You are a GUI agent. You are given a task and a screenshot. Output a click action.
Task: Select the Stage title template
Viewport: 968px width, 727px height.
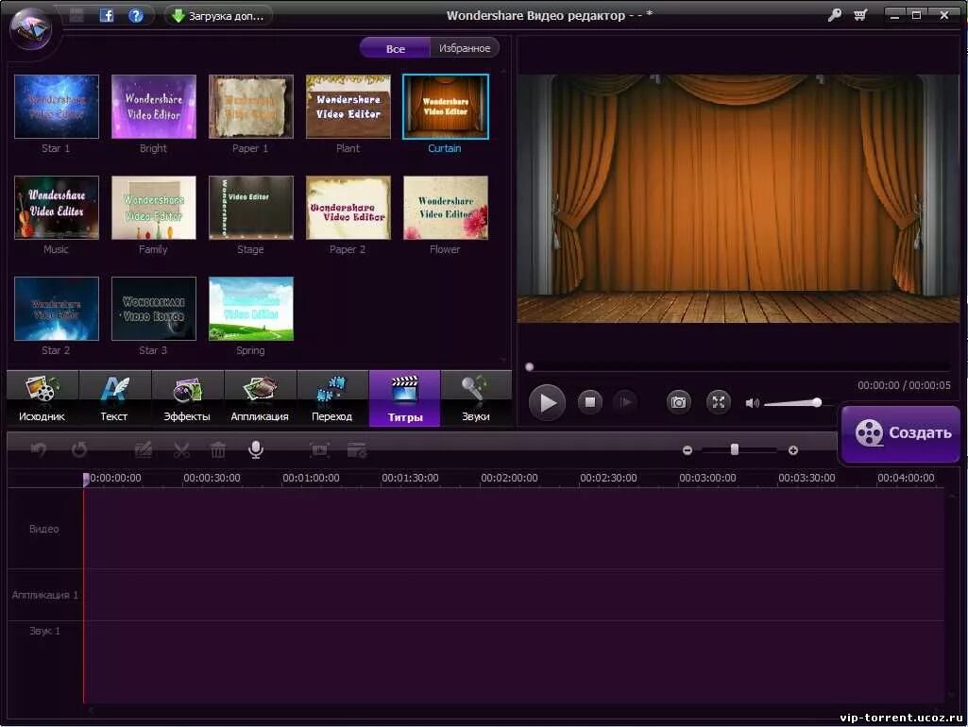[x=250, y=208]
